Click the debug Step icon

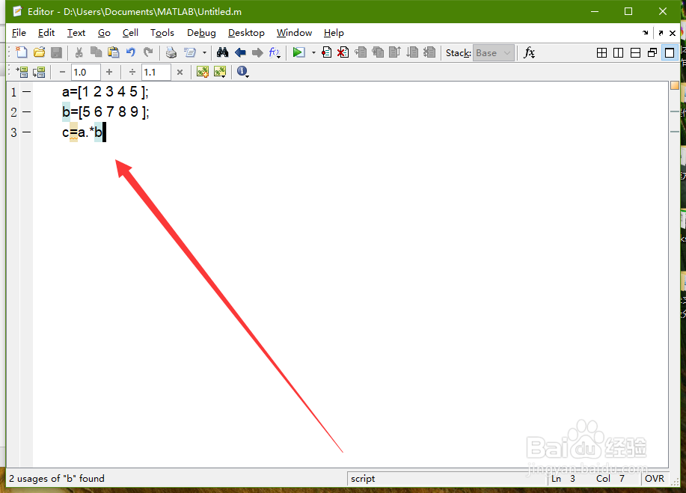click(361, 52)
